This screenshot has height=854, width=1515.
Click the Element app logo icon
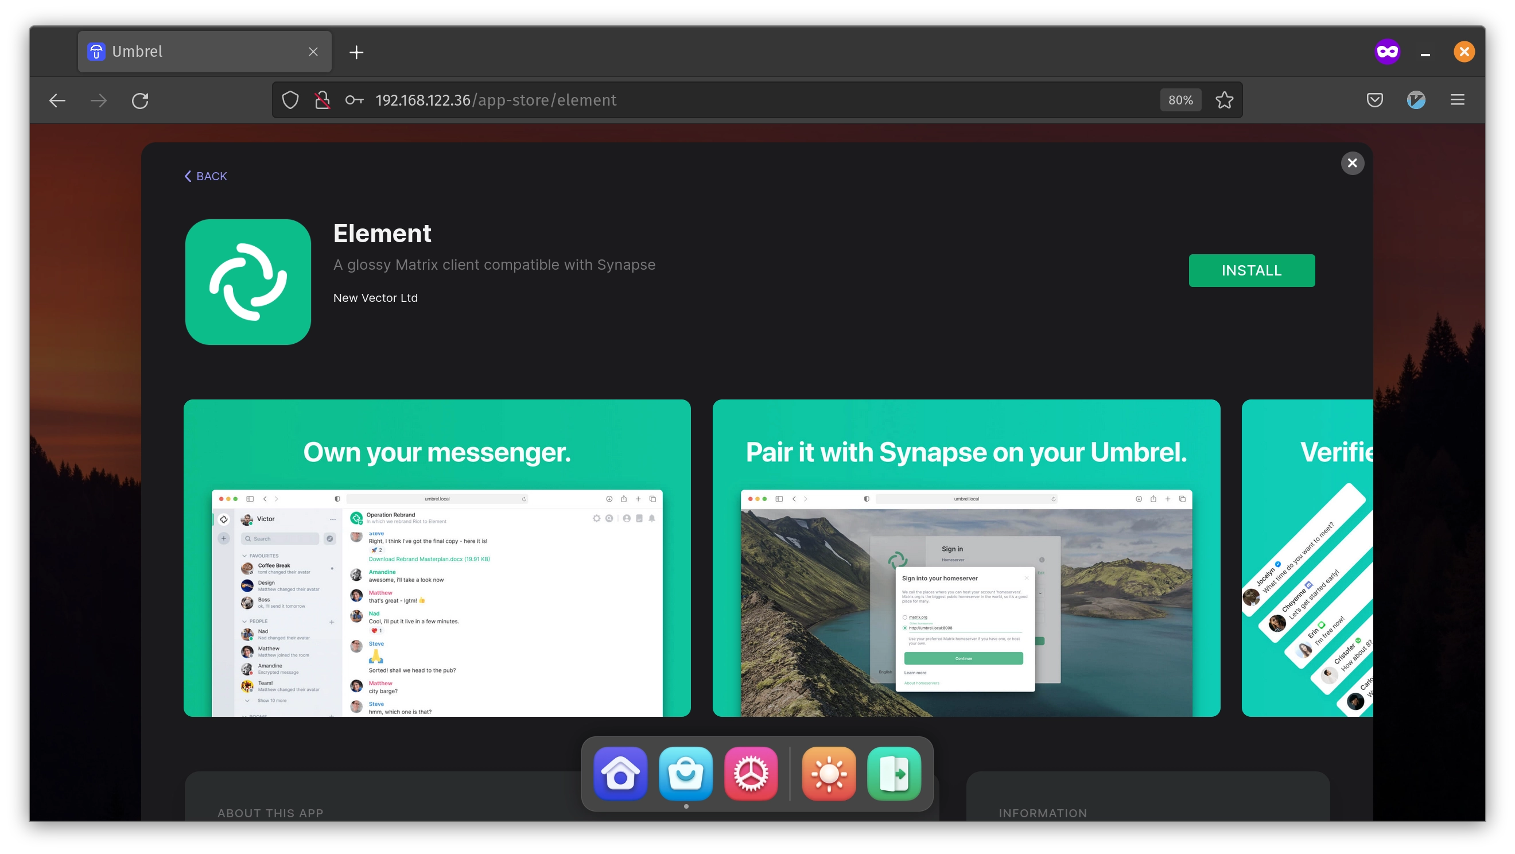point(248,282)
